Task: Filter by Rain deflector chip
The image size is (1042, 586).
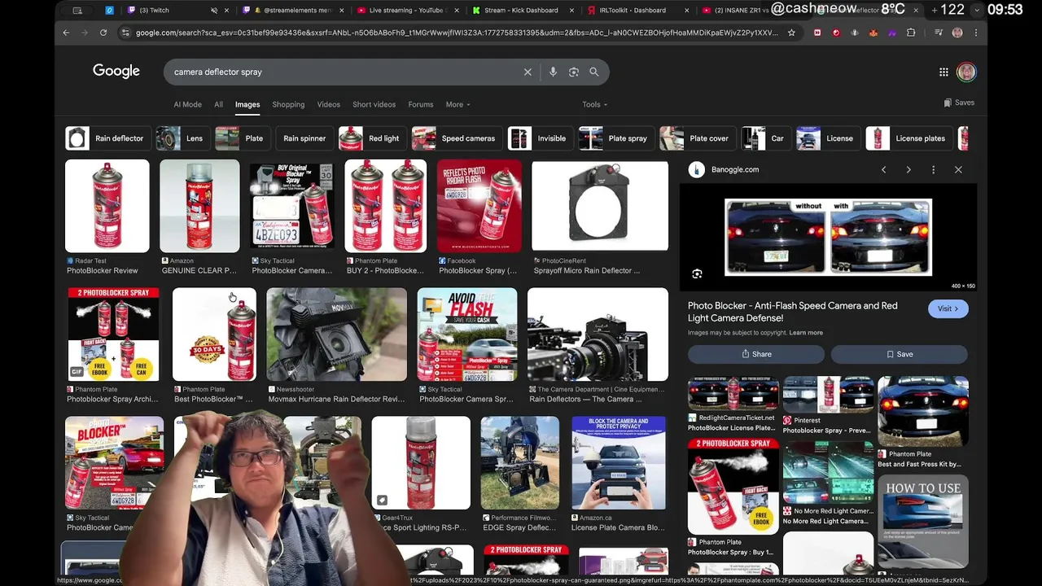Action: 107,138
